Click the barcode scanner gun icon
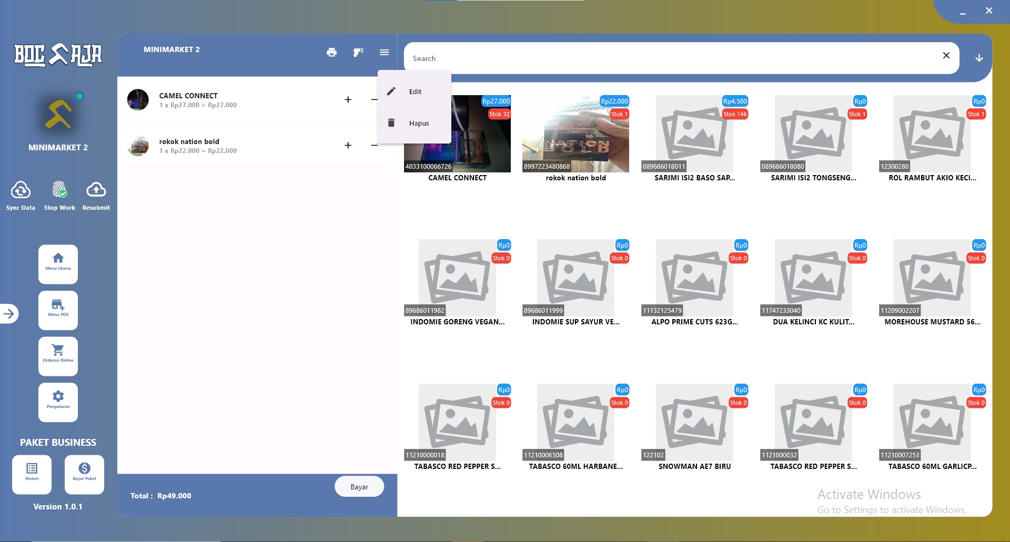This screenshot has width=1010, height=542. 358,52
